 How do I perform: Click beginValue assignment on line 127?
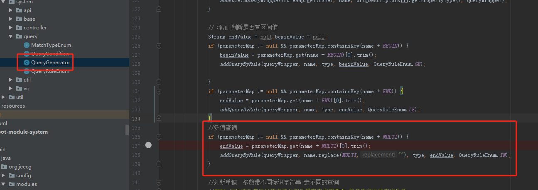tap(297, 55)
